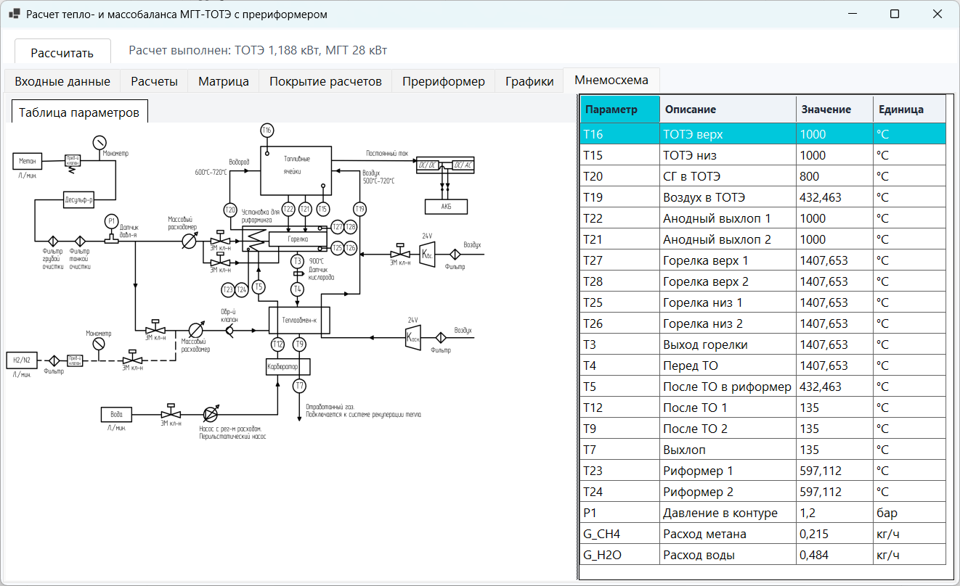Click the T9 sensor circle in diagram

coord(299,344)
